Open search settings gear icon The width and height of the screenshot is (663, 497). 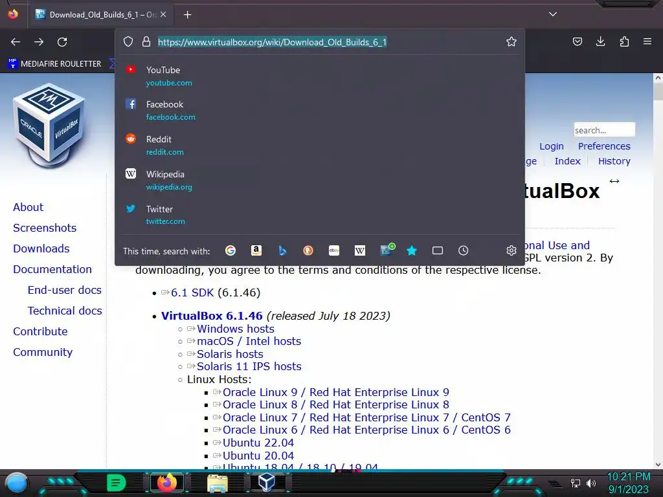click(511, 250)
